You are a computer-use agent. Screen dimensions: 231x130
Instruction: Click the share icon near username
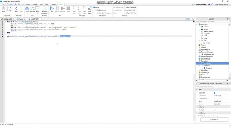tap(212, 4)
